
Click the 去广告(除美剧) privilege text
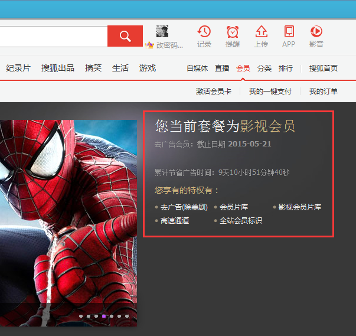click(x=184, y=207)
